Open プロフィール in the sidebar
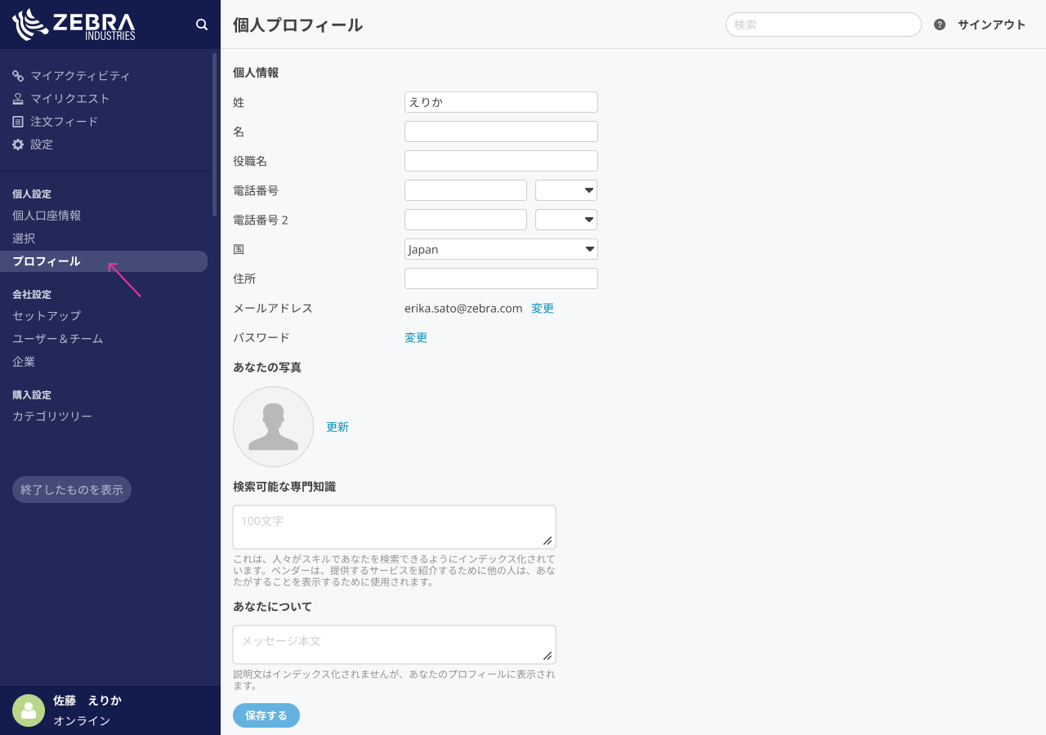The width and height of the screenshot is (1046, 735). [x=47, y=261]
